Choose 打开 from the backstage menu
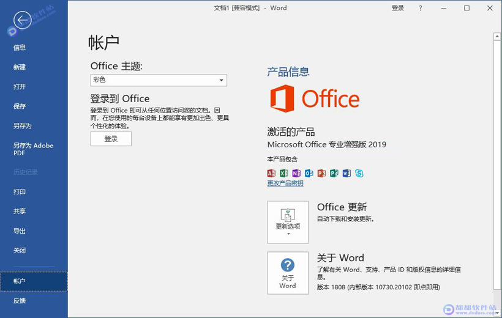This screenshot has height=318, width=502. tap(20, 87)
